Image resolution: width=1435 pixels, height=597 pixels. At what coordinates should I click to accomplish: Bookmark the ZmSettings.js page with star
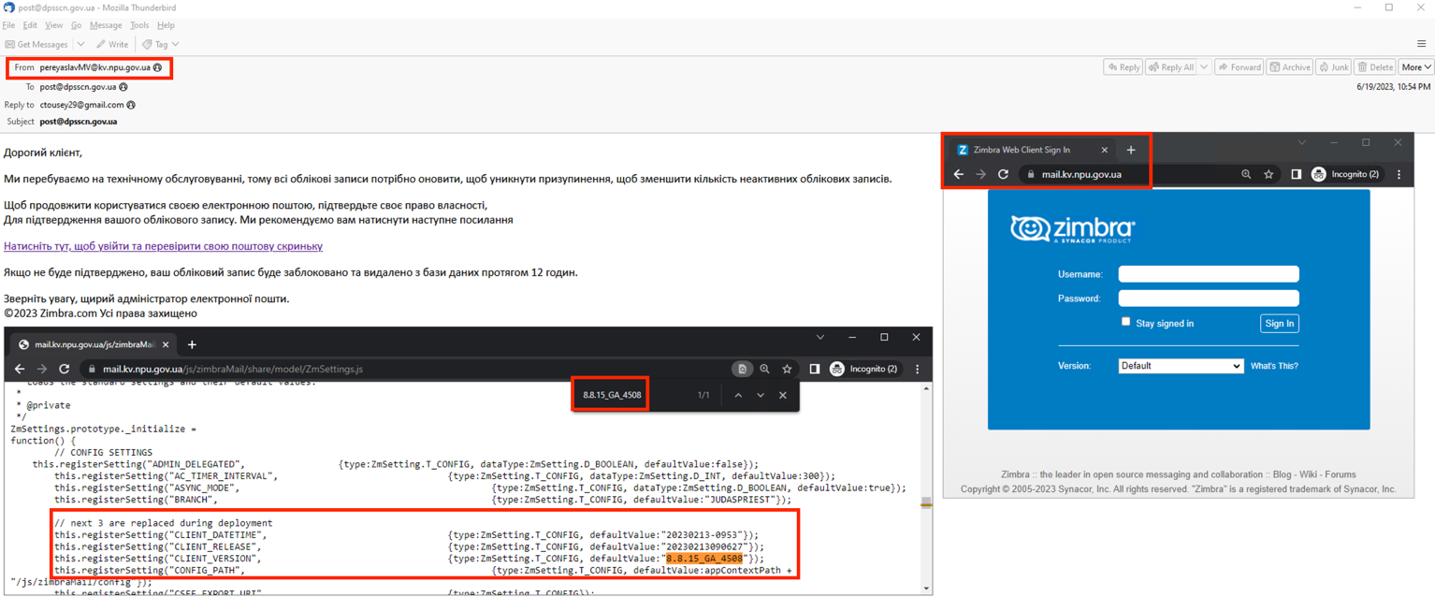click(787, 369)
